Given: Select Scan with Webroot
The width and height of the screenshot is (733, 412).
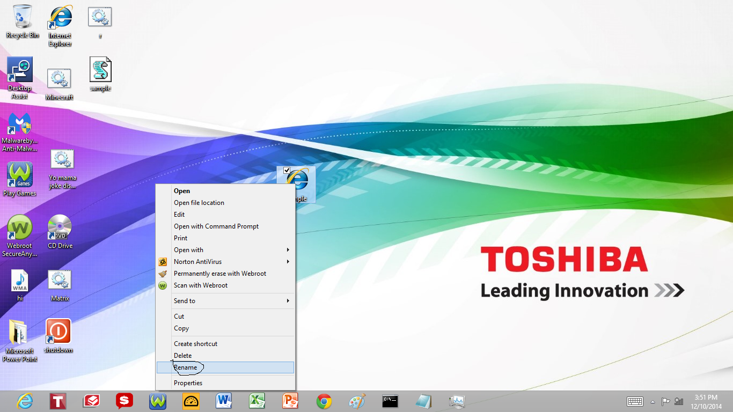Looking at the screenshot, I should (x=225, y=285).
